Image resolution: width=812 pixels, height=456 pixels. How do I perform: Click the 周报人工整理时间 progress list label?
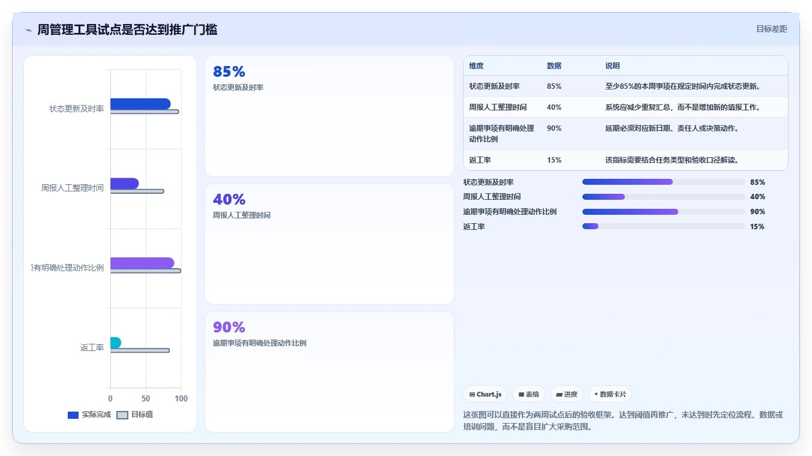(x=492, y=197)
